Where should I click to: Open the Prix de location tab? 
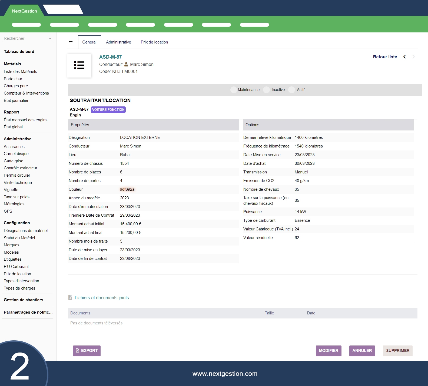[x=154, y=42]
